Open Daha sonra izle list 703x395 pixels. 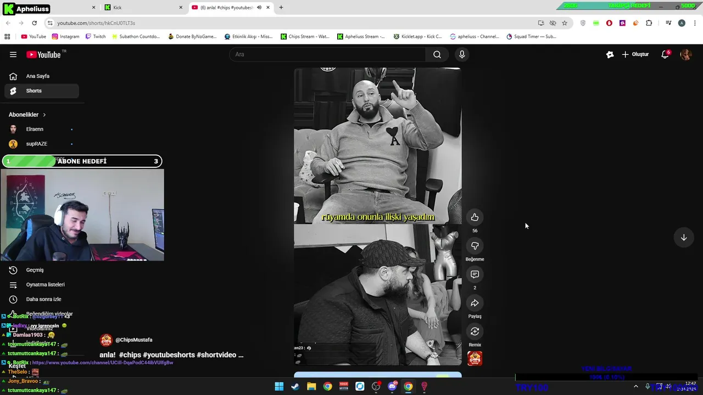point(42,299)
